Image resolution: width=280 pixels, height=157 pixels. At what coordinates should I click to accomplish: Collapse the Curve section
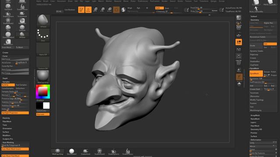tap(5, 56)
